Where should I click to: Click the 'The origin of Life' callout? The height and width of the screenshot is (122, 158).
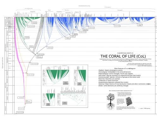point(21,108)
